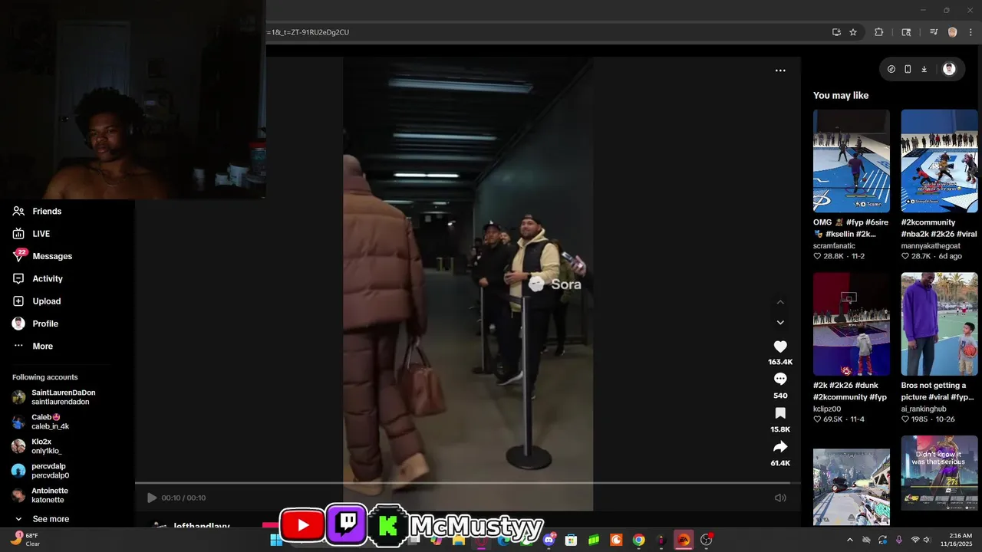Click the scramfanatic username
The image size is (982, 552).
(x=834, y=246)
